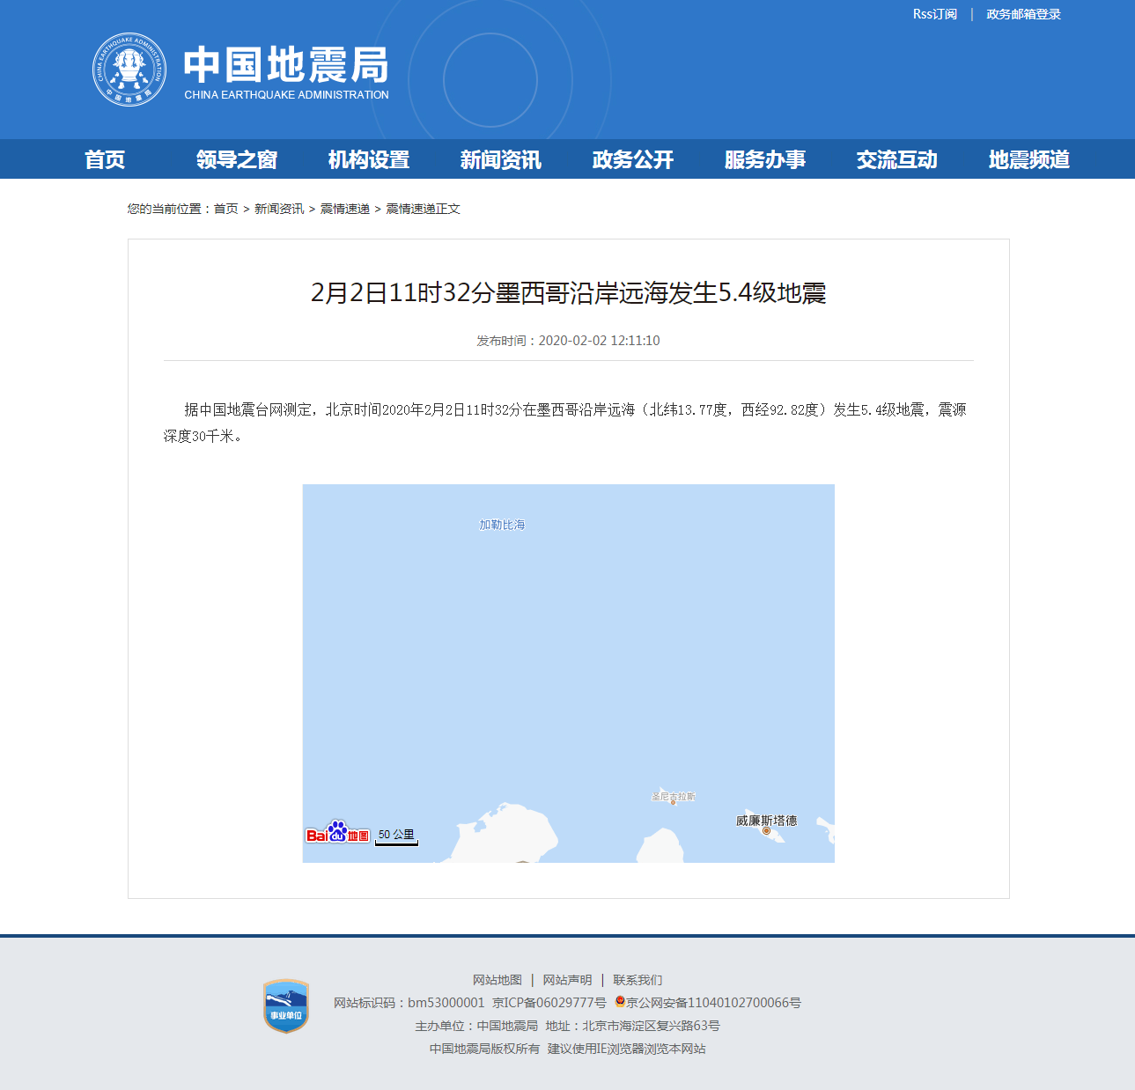
Task: Click the Rss订阅 link at top
Action: point(934,14)
